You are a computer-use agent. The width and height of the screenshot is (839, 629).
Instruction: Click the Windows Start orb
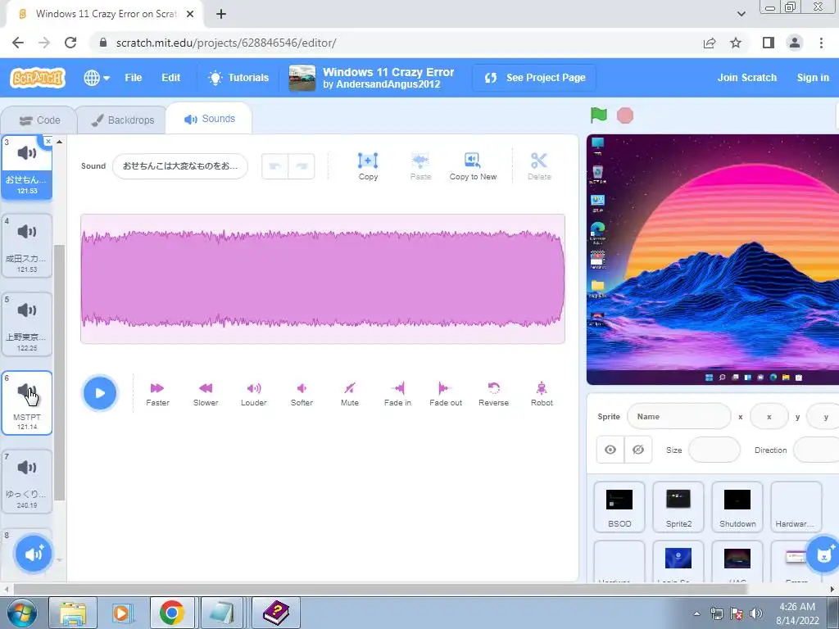coord(21,613)
